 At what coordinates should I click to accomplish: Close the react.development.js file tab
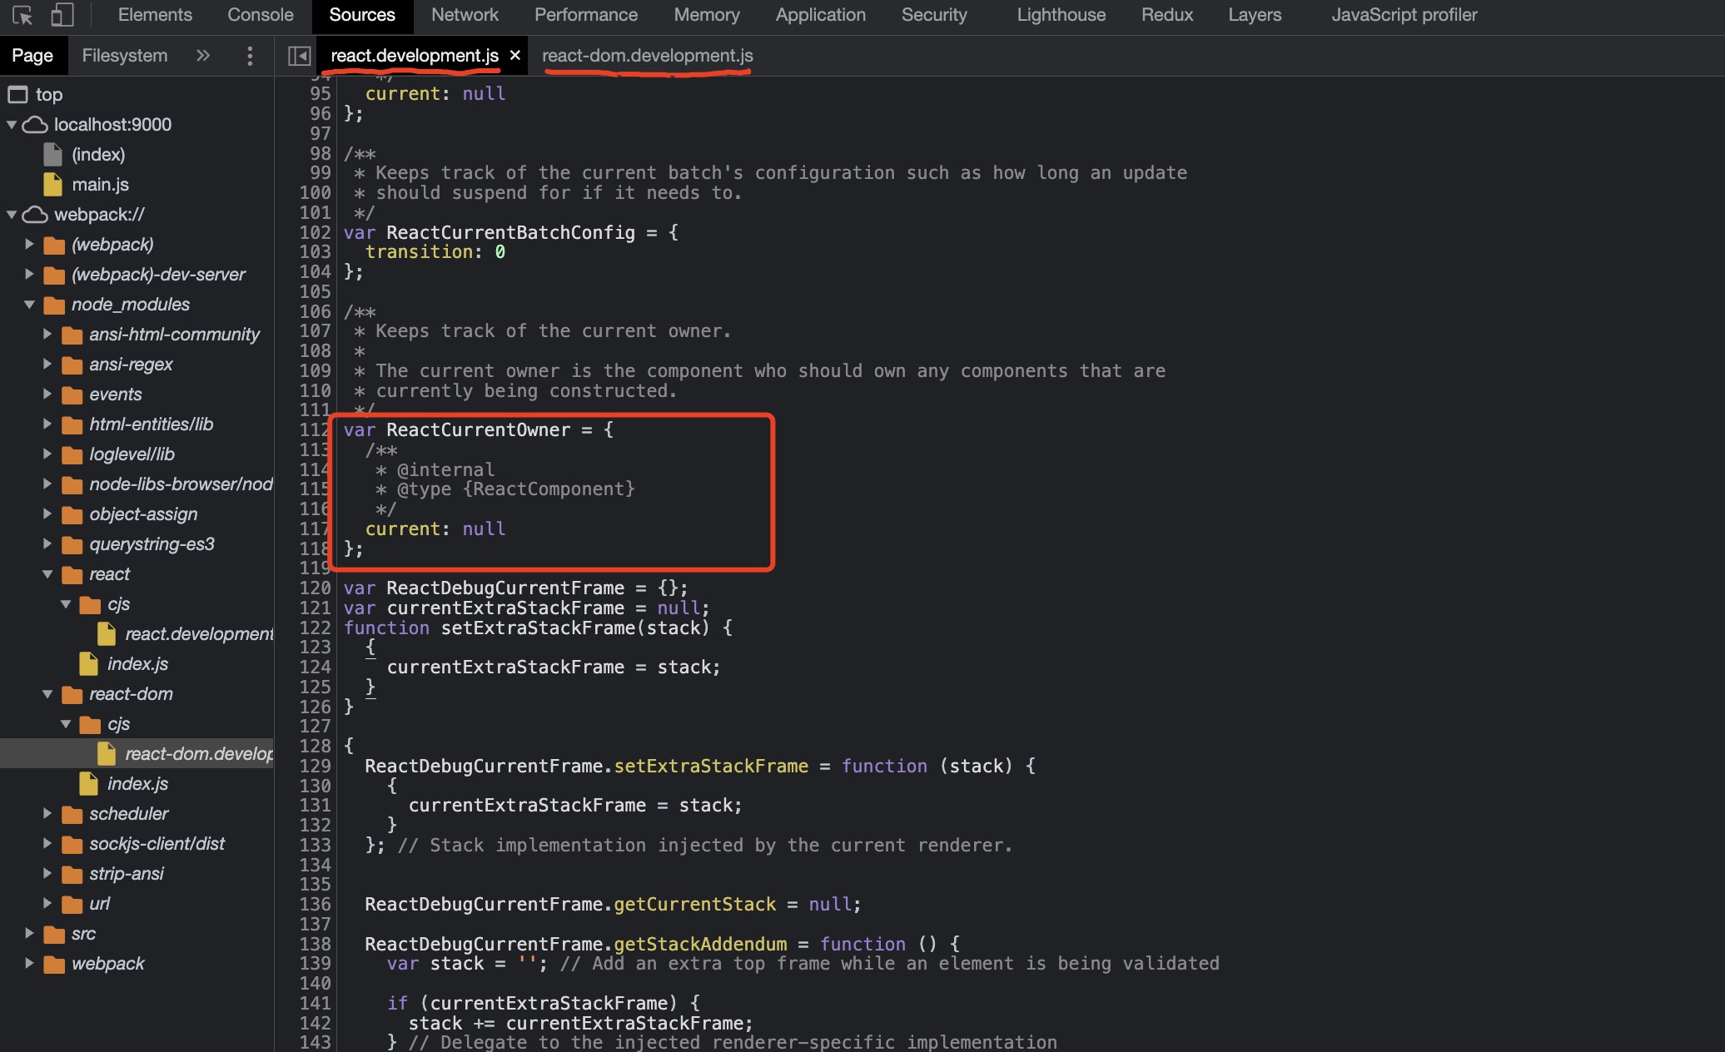[515, 56]
